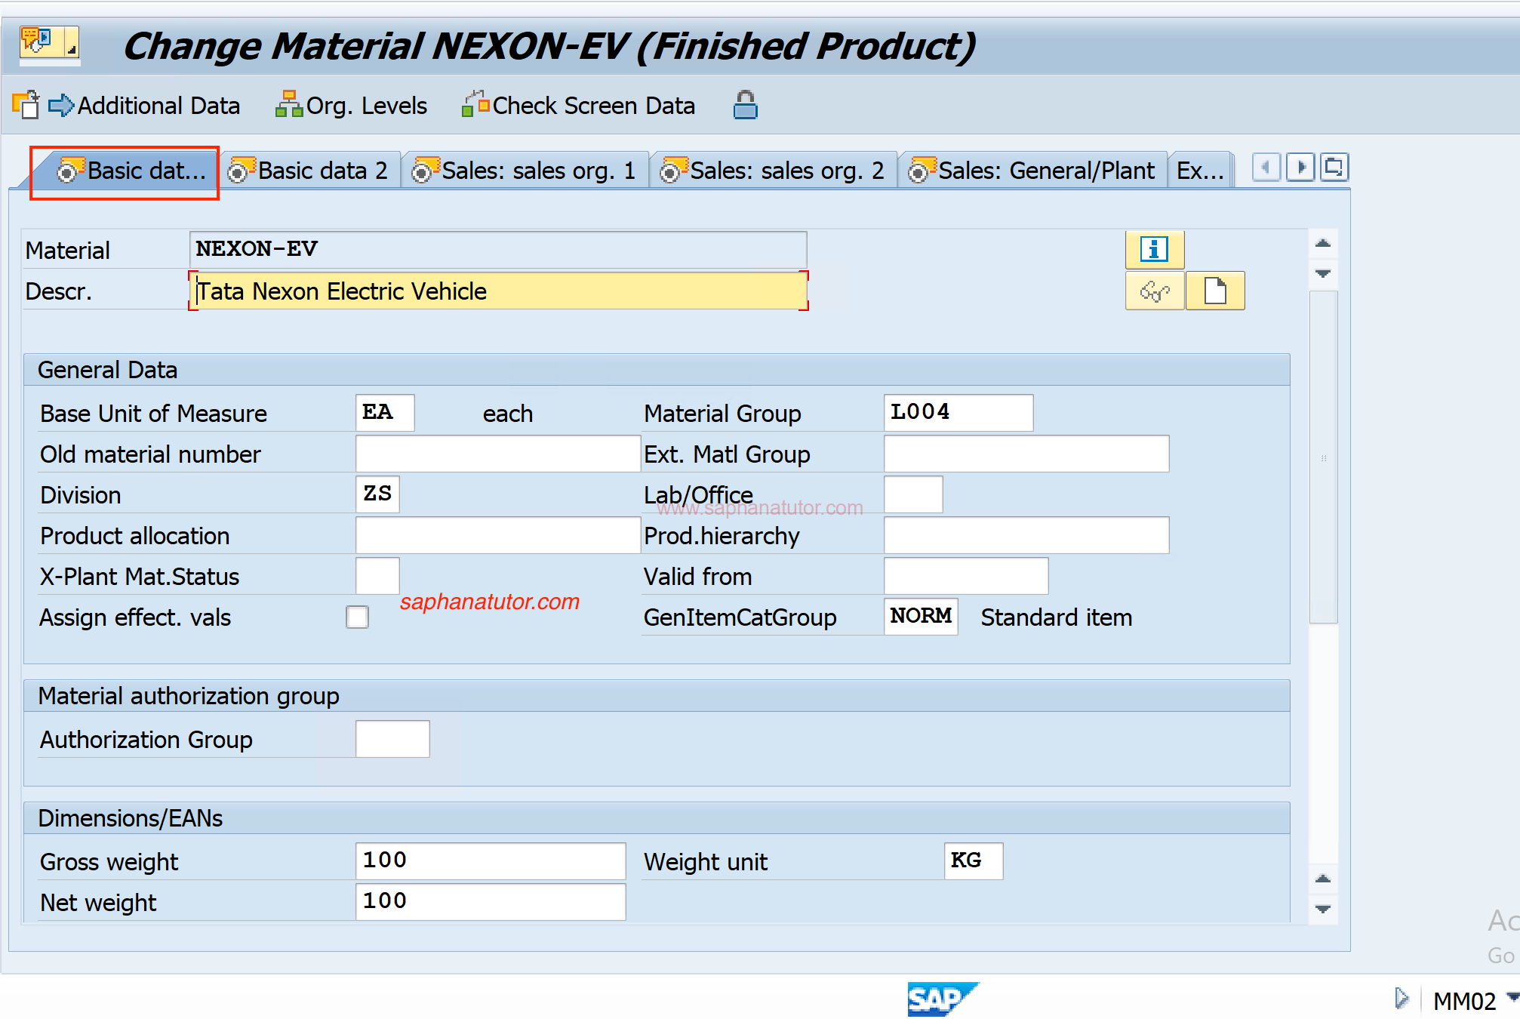This screenshot has width=1520, height=1019.
Task: Click the Material authorization group header
Action: click(x=657, y=696)
